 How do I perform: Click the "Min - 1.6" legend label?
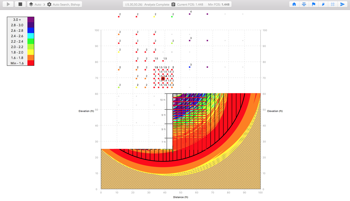17,63
